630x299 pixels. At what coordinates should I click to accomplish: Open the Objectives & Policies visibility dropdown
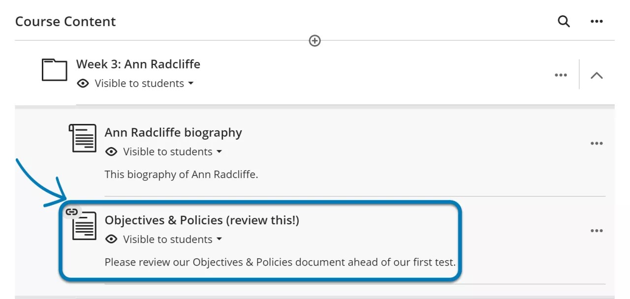click(x=220, y=239)
